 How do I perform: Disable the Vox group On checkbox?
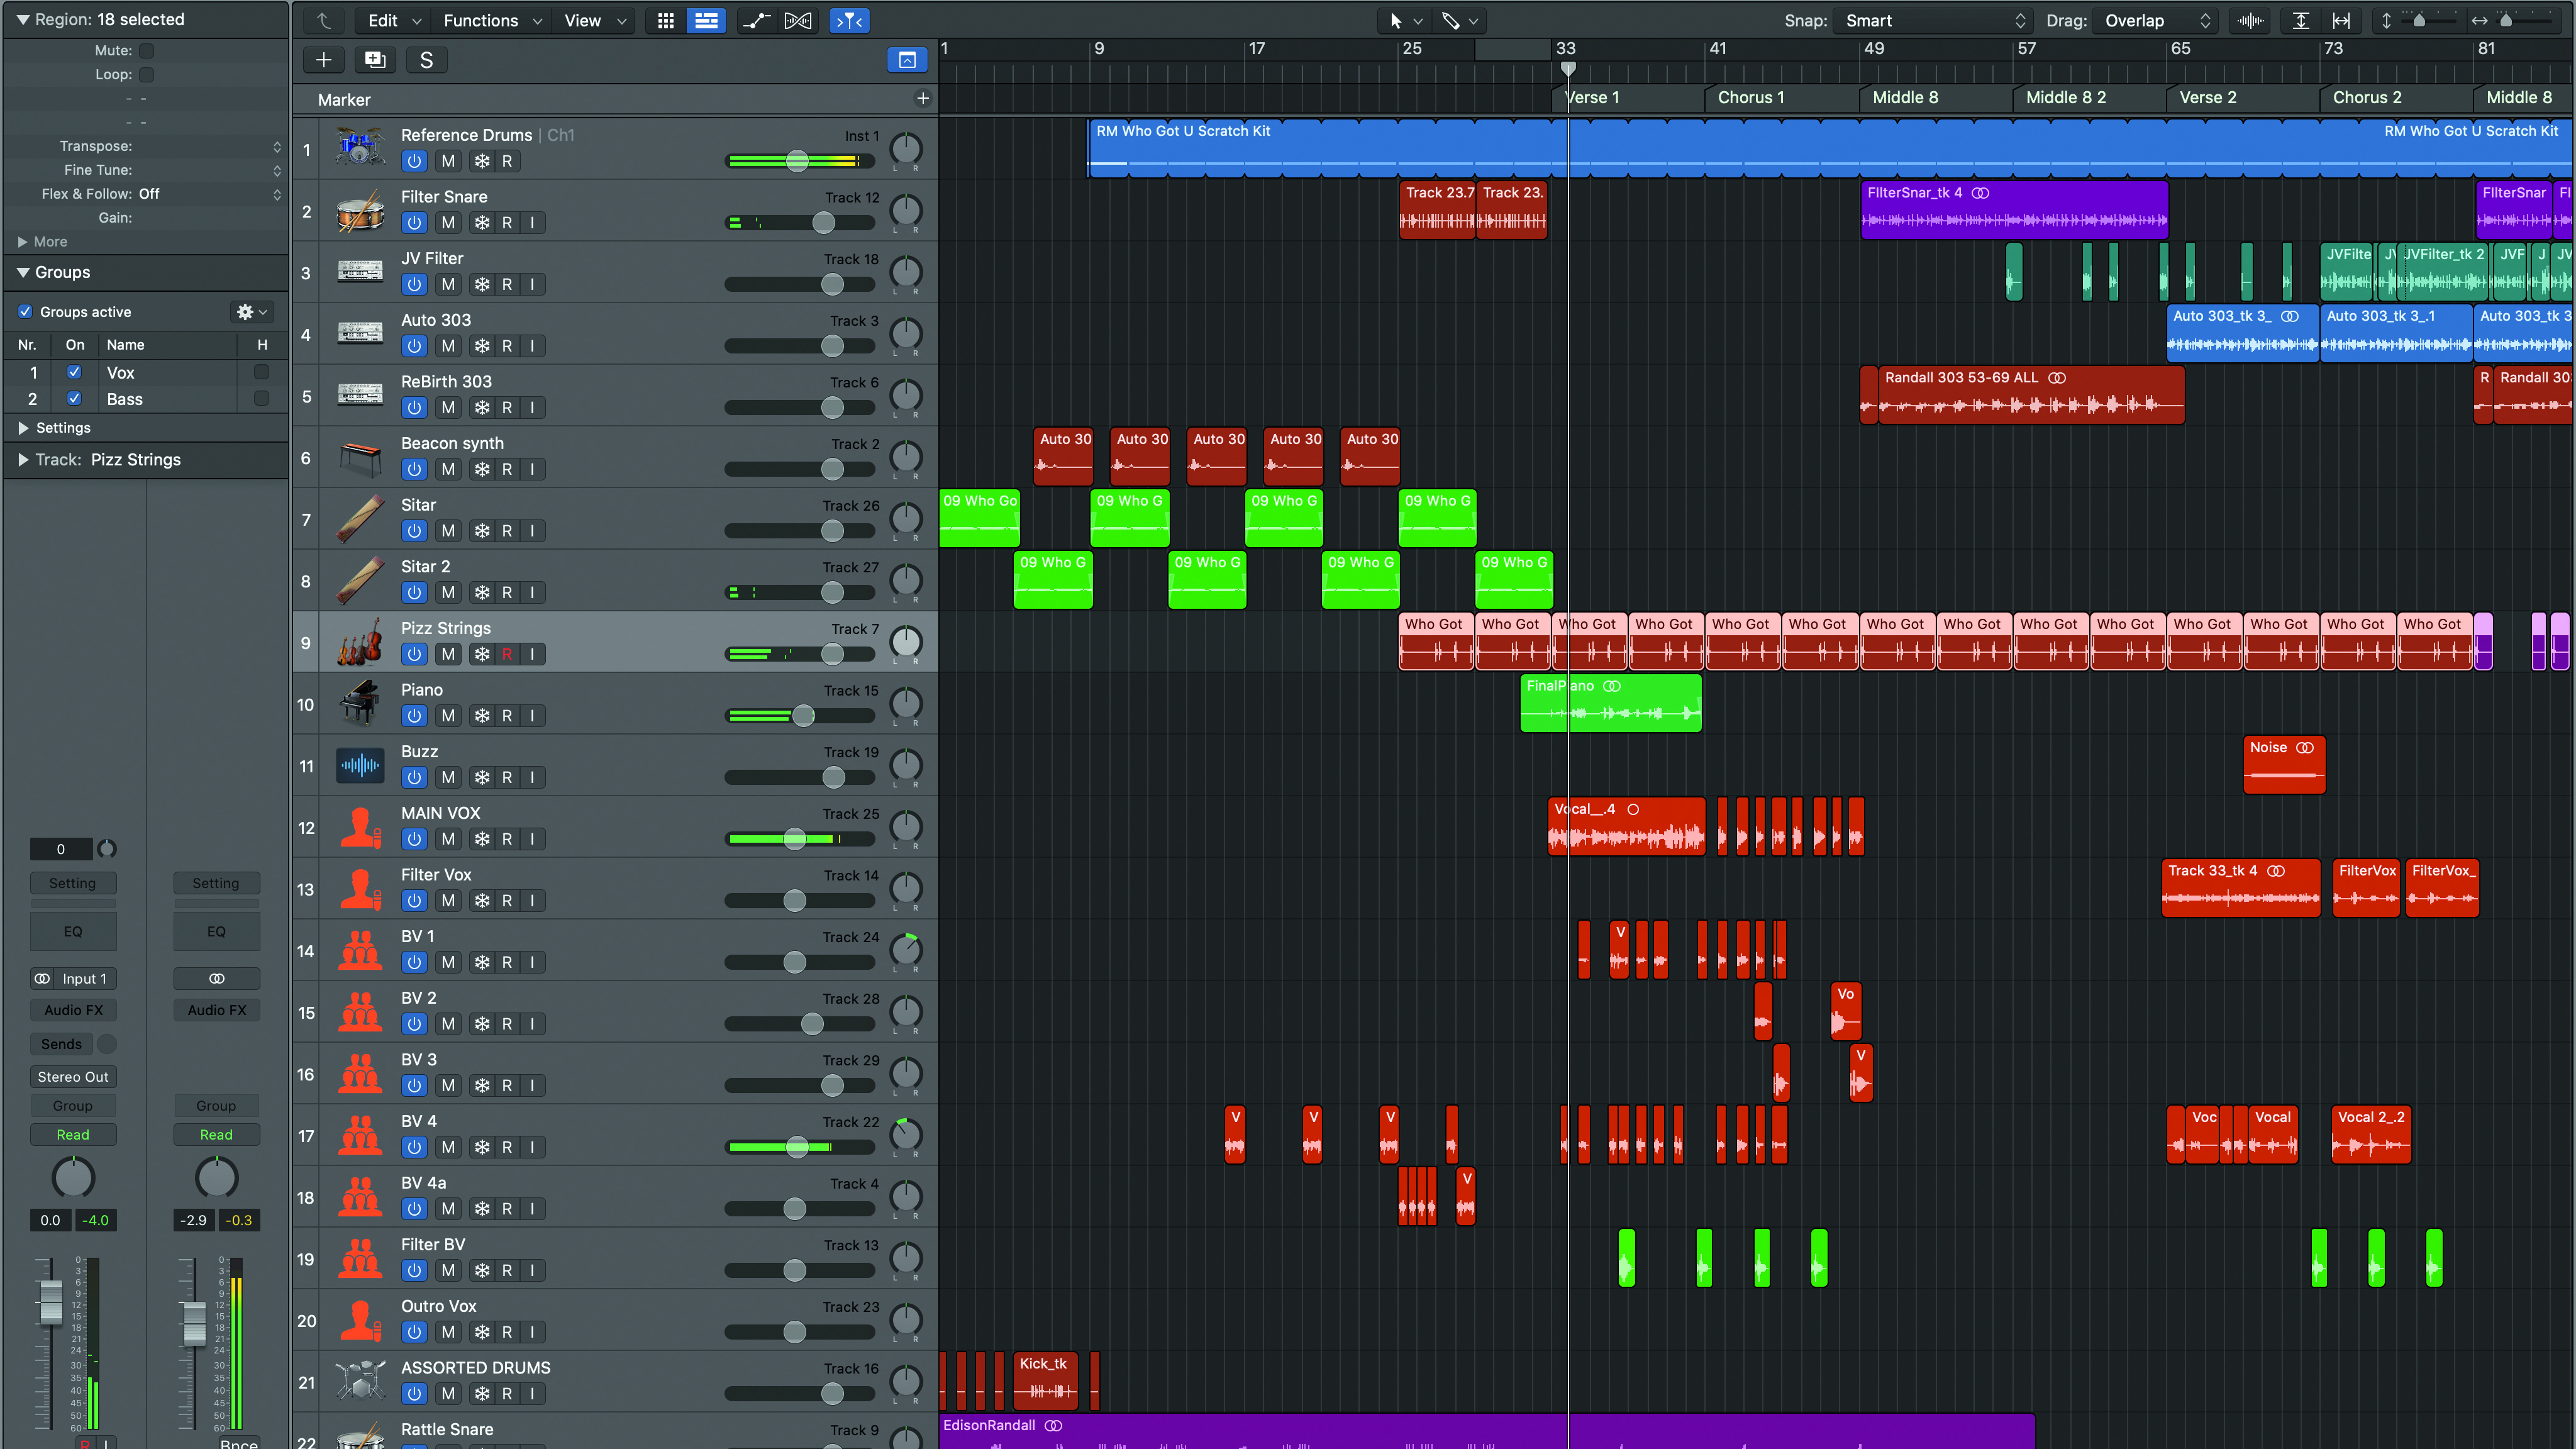pyautogui.click(x=74, y=372)
